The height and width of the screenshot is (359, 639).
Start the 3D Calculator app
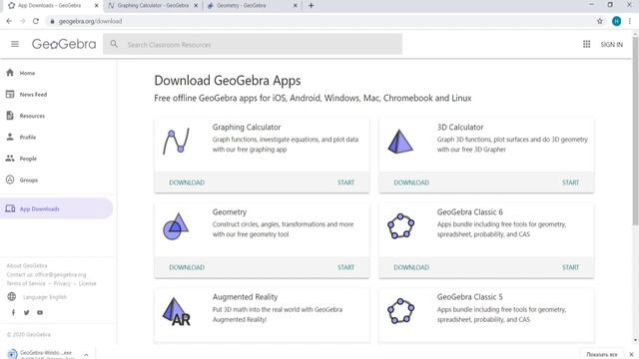(570, 182)
